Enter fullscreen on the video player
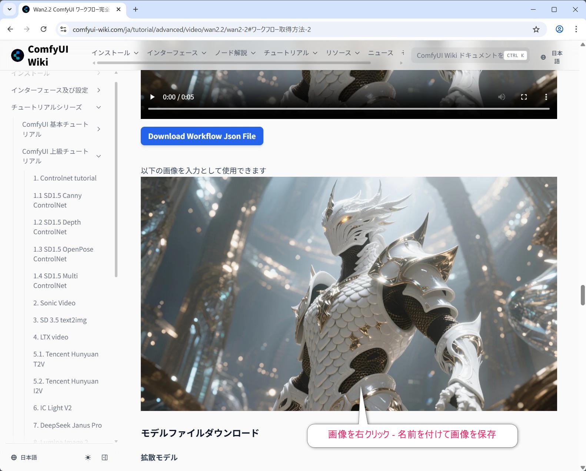This screenshot has width=586, height=471. click(x=524, y=97)
